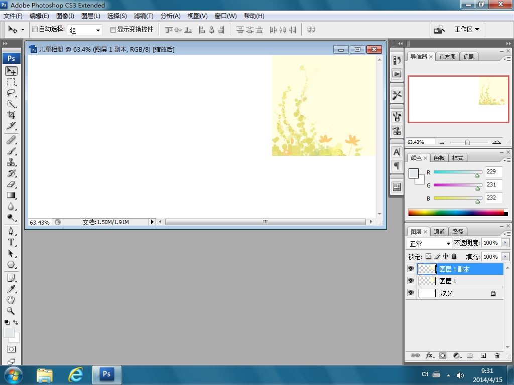514x385 pixels.
Task: Open the layer blend mode 正常 dropdown
Action: coord(430,244)
